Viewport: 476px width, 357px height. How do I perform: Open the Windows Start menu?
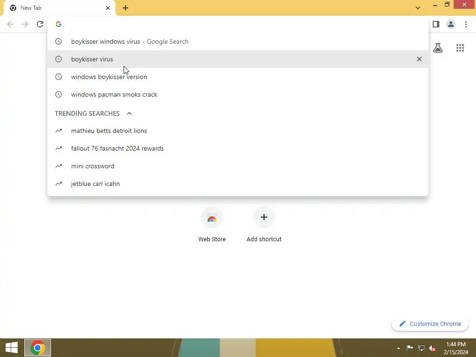point(12,348)
